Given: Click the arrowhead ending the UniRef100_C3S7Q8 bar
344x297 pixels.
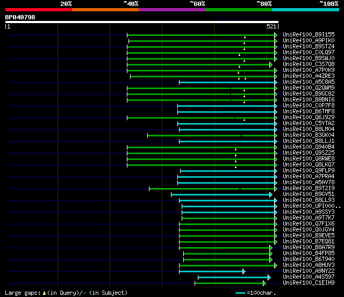Looking at the screenshot, I should (x=271, y=64).
